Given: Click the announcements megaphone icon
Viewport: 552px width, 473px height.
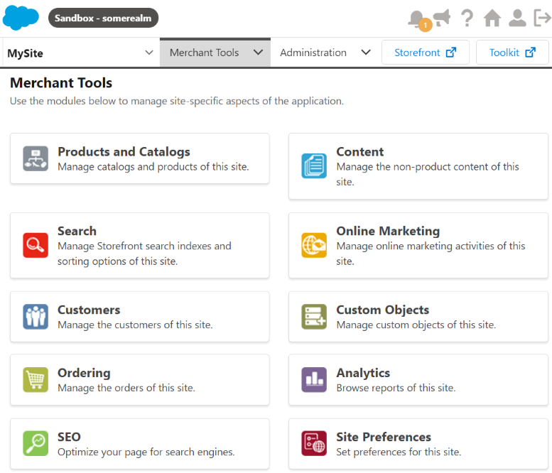Looking at the screenshot, I should point(442,18).
